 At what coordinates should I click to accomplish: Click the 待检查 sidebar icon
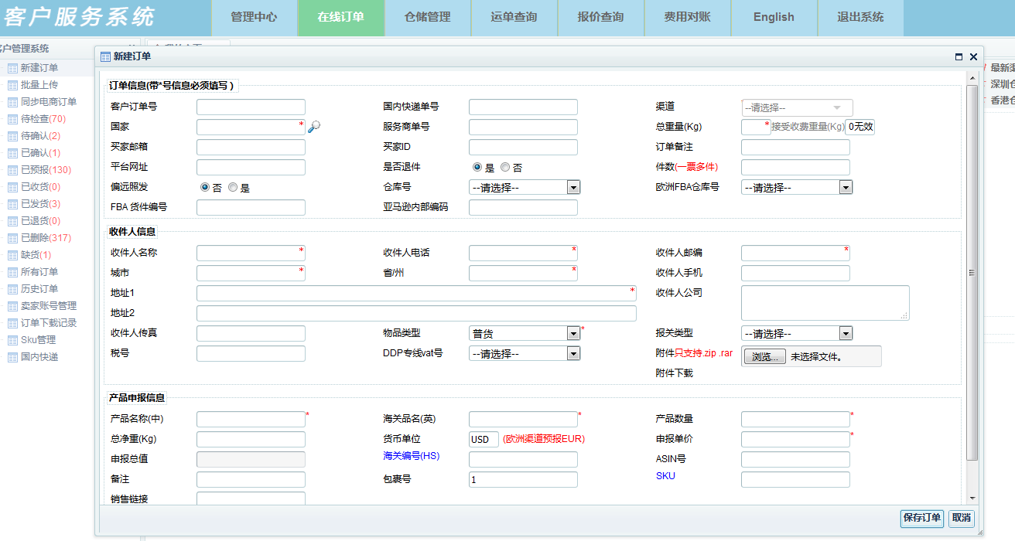pos(12,119)
